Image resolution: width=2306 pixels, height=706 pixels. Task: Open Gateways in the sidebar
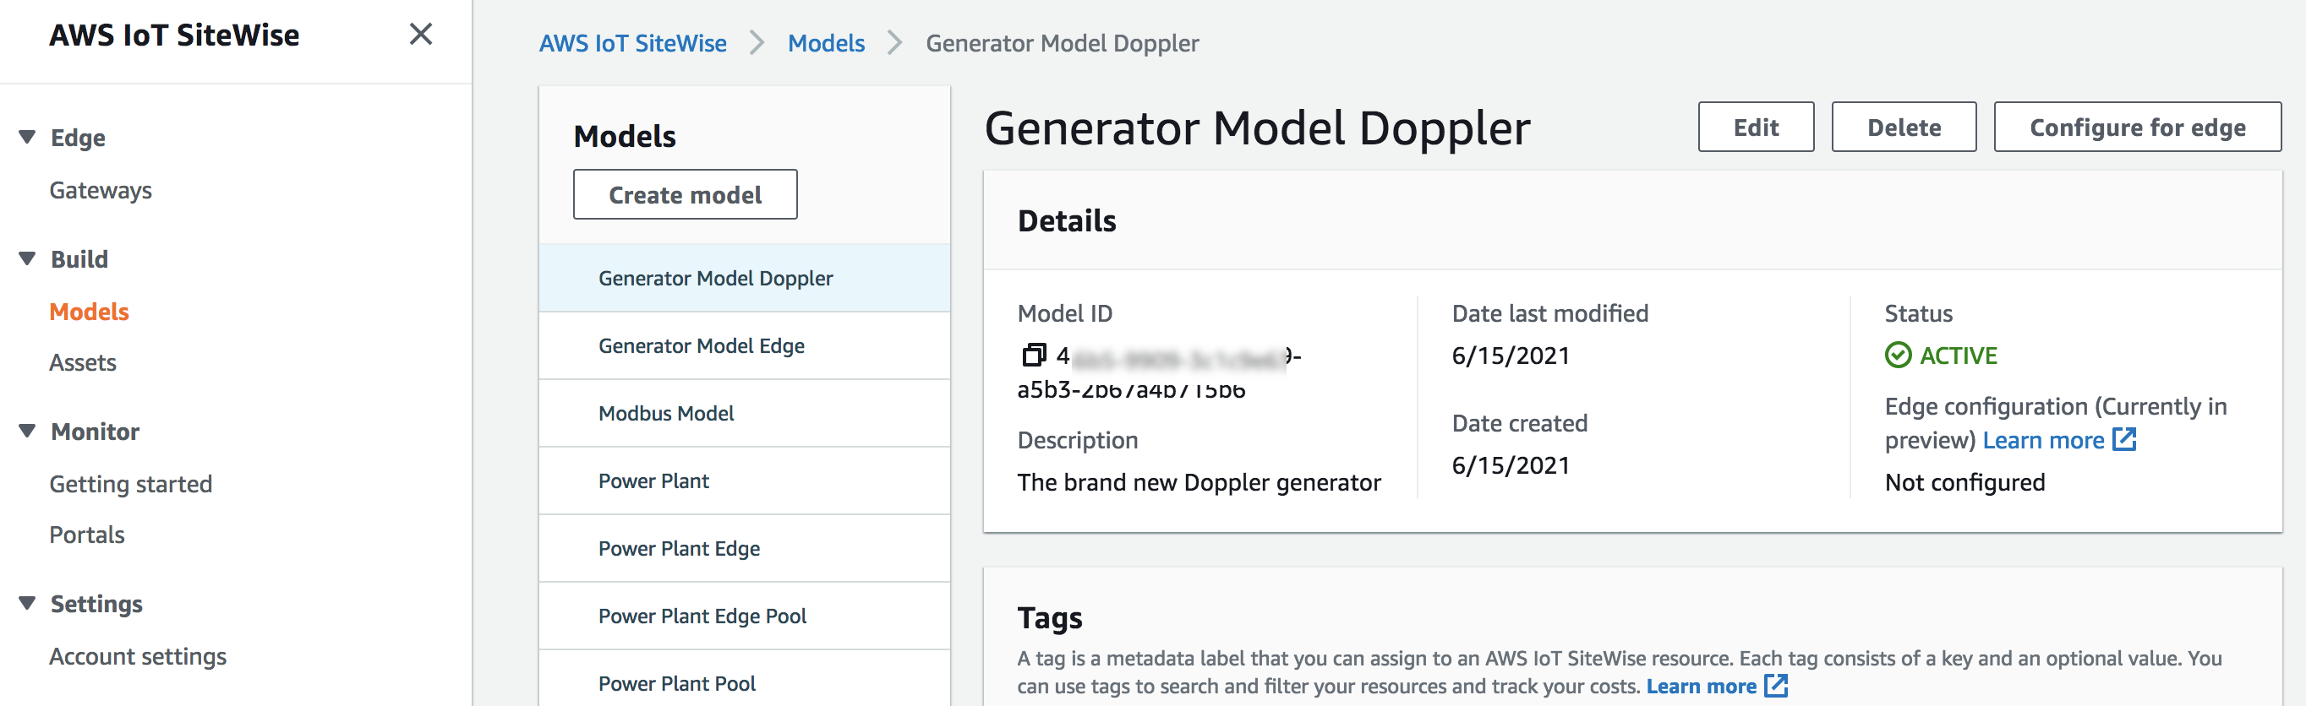[x=101, y=190]
